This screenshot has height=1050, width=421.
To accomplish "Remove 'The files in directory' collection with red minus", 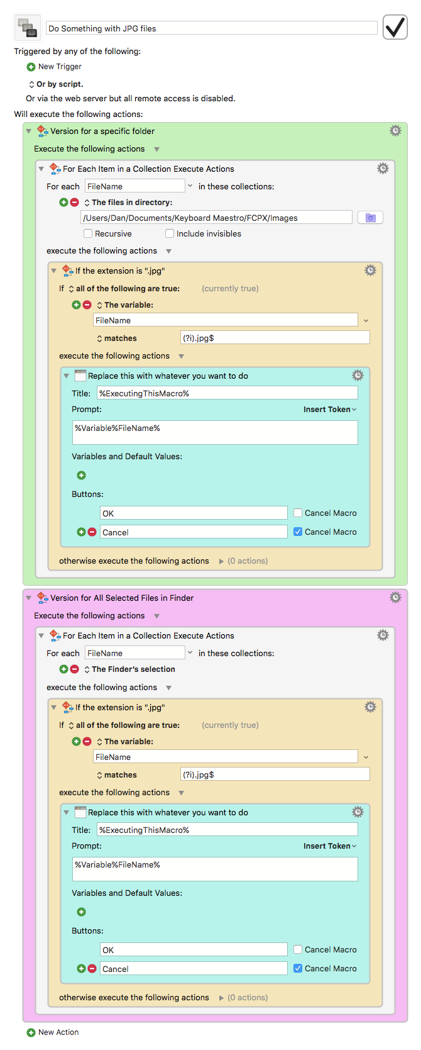I will 74,203.
